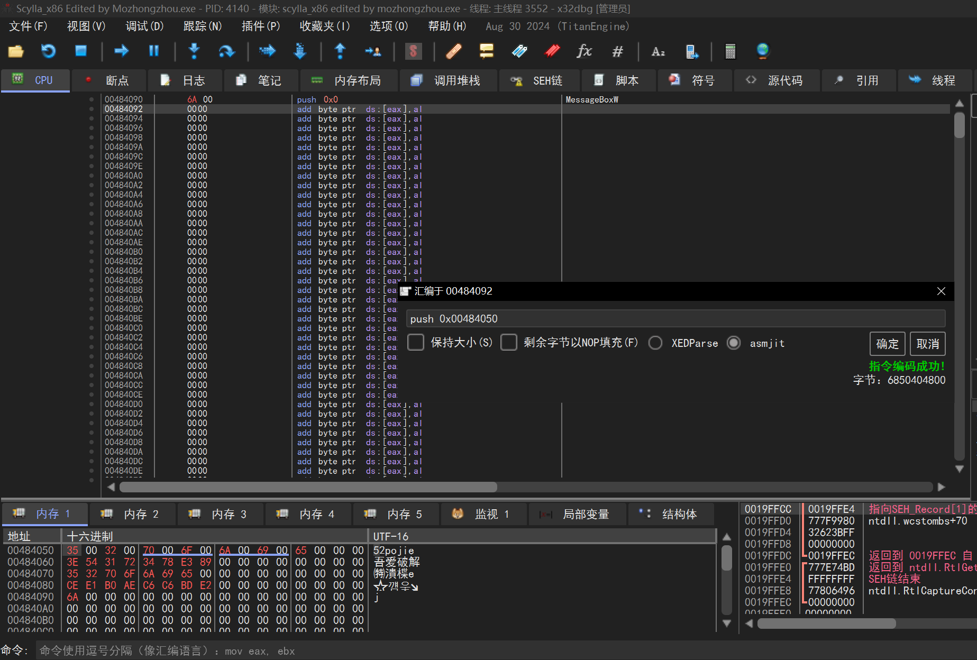Switch to the 内存布局 tab
Viewport: 977px width, 660px height.
pyautogui.click(x=349, y=80)
